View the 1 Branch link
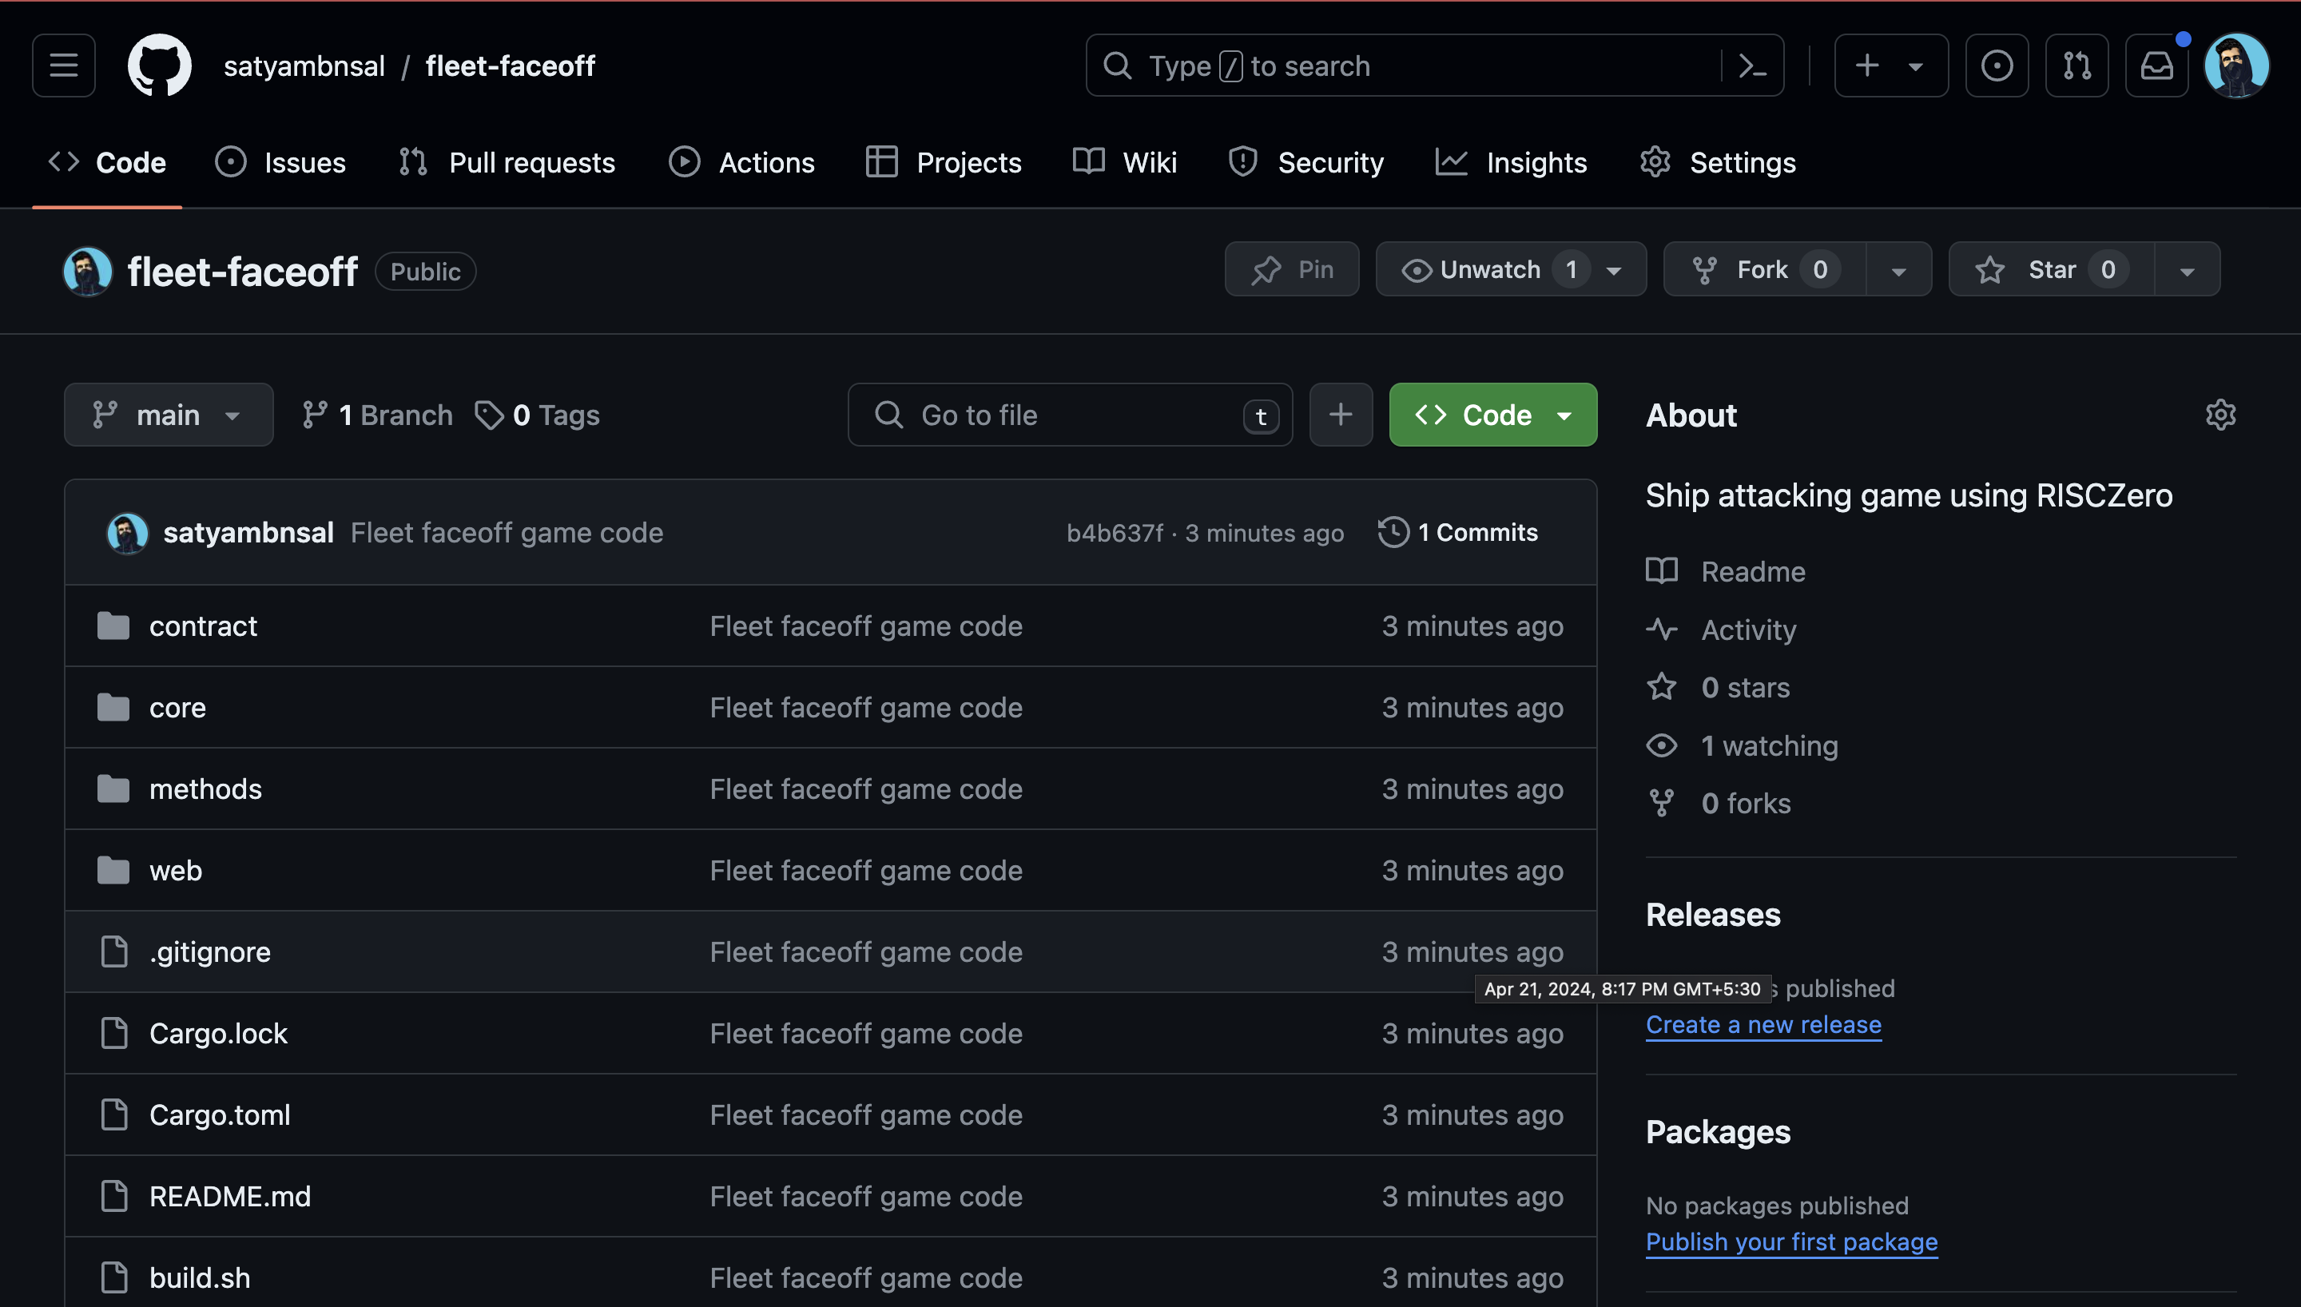The height and width of the screenshot is (1307, 2301). click(377, 415)
